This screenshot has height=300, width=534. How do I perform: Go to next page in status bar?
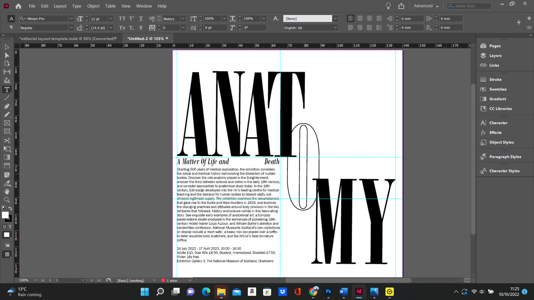92,280
